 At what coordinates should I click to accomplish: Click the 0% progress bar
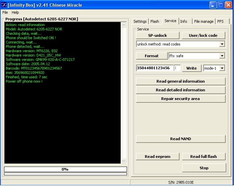(x=66, y=169)
